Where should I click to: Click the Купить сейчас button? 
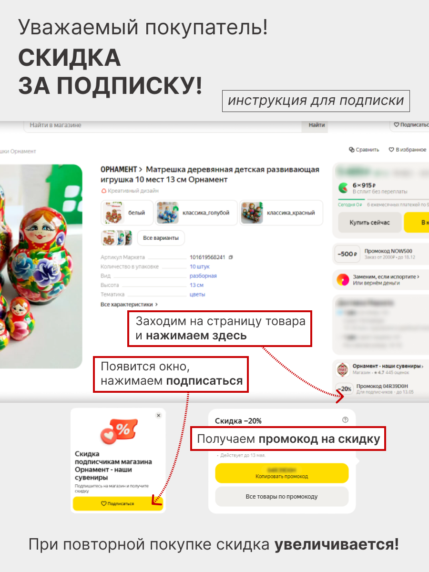tap(369, 223)
